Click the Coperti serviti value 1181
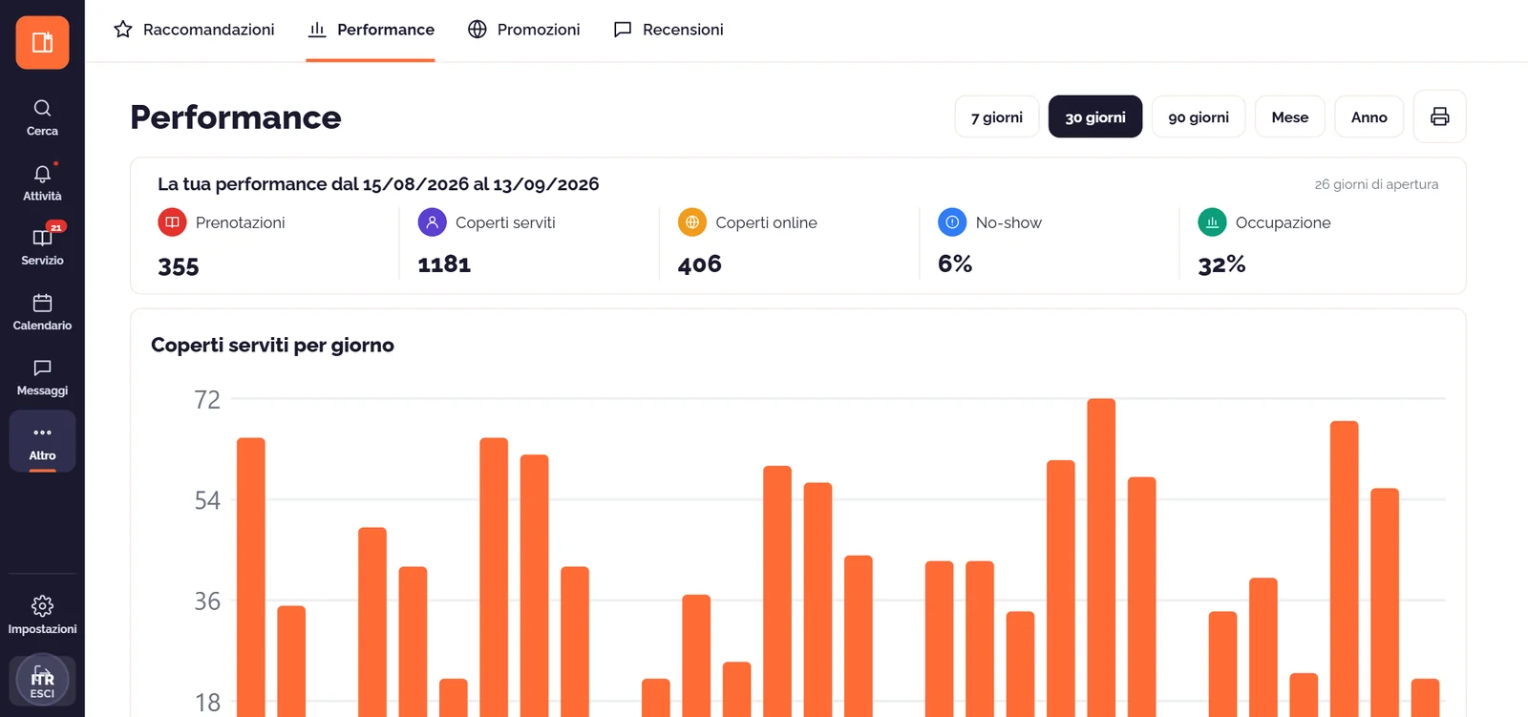1528x717 pixels. click(x=444, y=264)
